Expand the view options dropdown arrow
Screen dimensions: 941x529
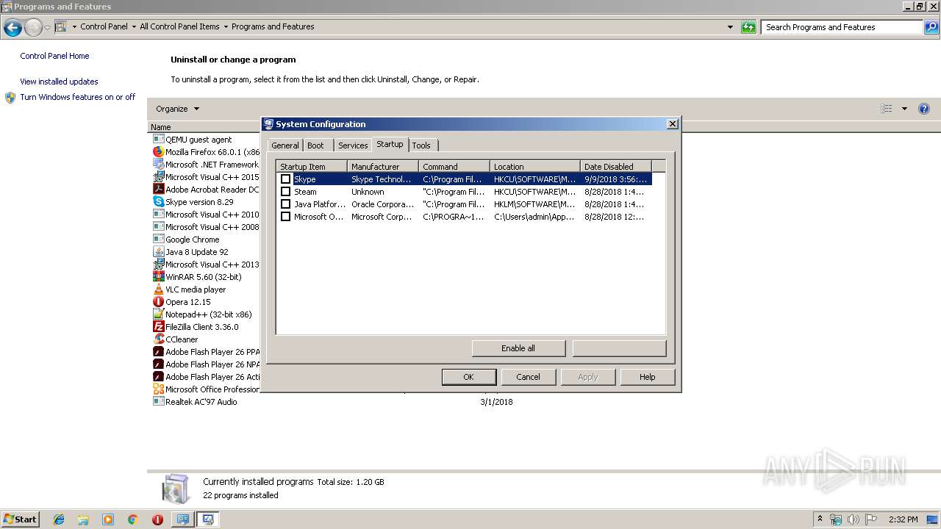coord(904,109)
